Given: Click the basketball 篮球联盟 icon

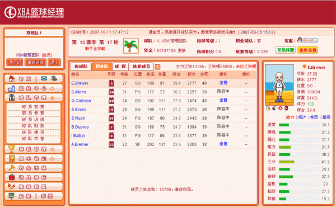Looking at the screenshot, I should pyautogui.click(x=12, y=187).
